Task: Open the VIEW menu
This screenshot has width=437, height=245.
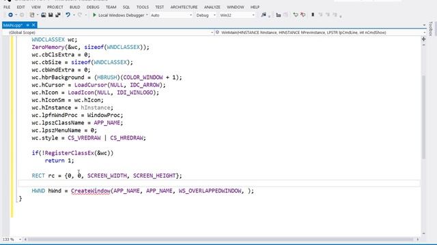Action: pyautogui.click(x=36, y=7)
